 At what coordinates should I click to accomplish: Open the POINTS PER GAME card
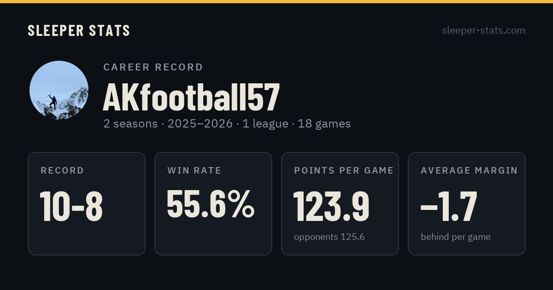340,203
